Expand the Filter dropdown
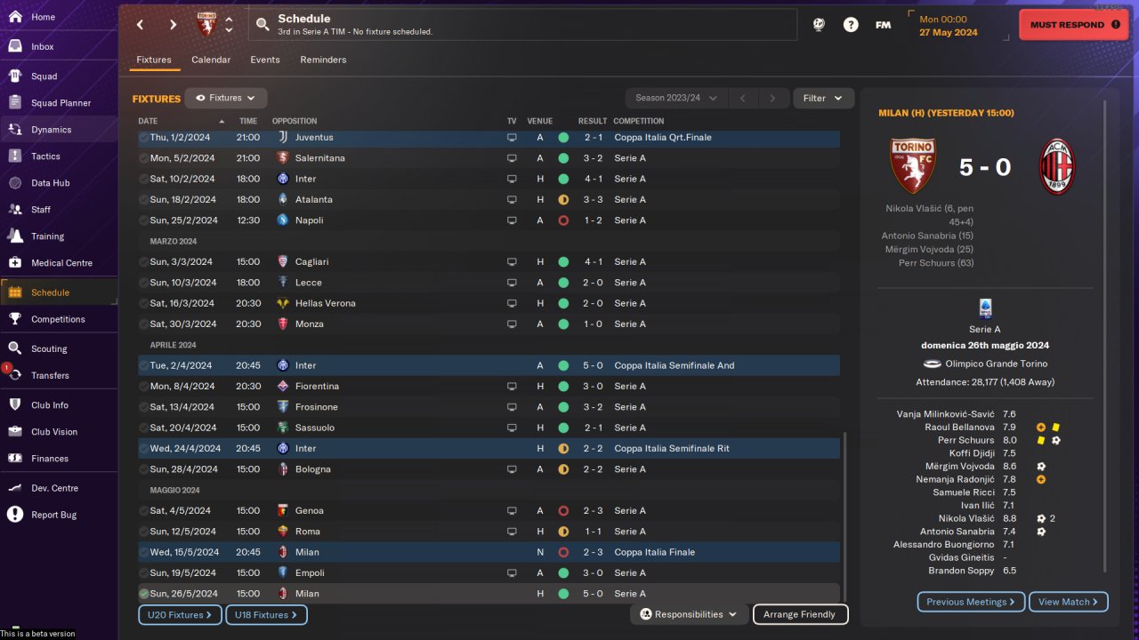1139x640 pixels. (x=823, y=99)
